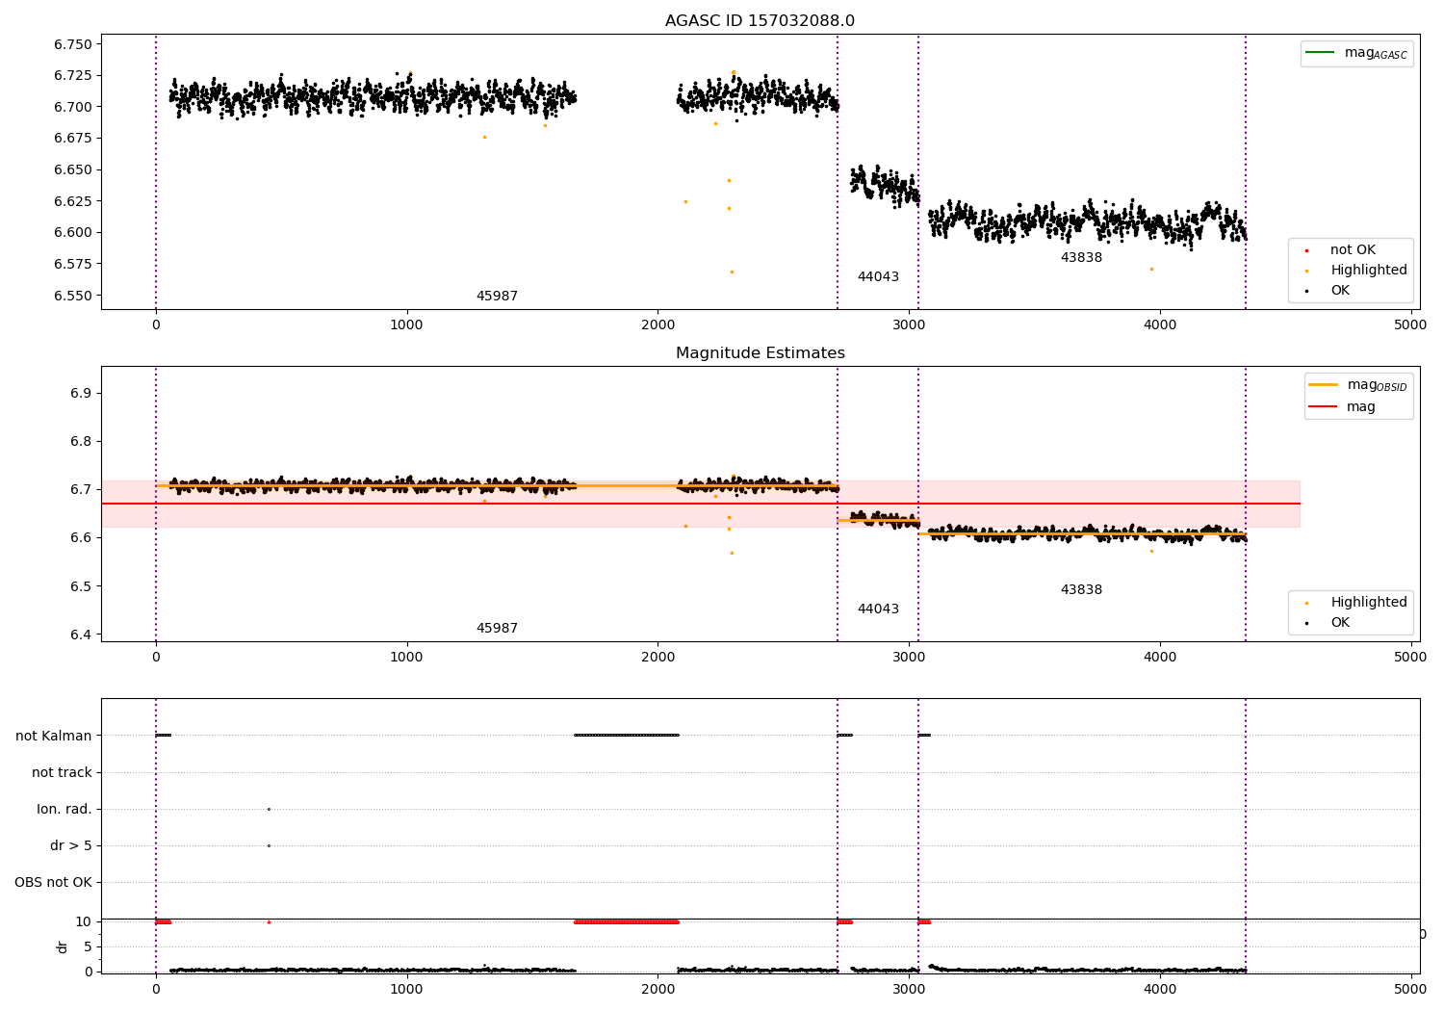Click OBSID label 44043 in Magnitude Estimates plot
Screen dimensions: 1444x1011
click(x=878, y=609)
